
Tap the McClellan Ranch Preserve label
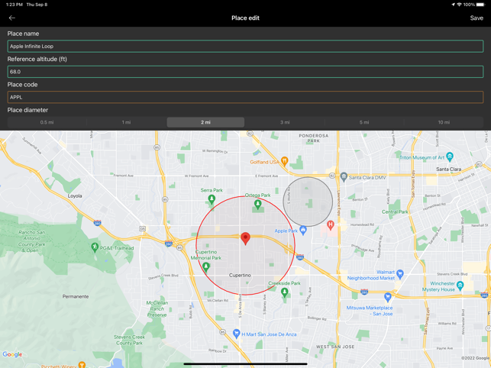coord(157,308)
